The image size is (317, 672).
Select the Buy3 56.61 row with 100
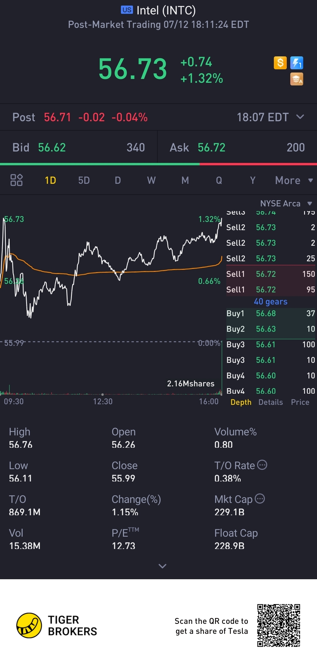pos(271,344)
